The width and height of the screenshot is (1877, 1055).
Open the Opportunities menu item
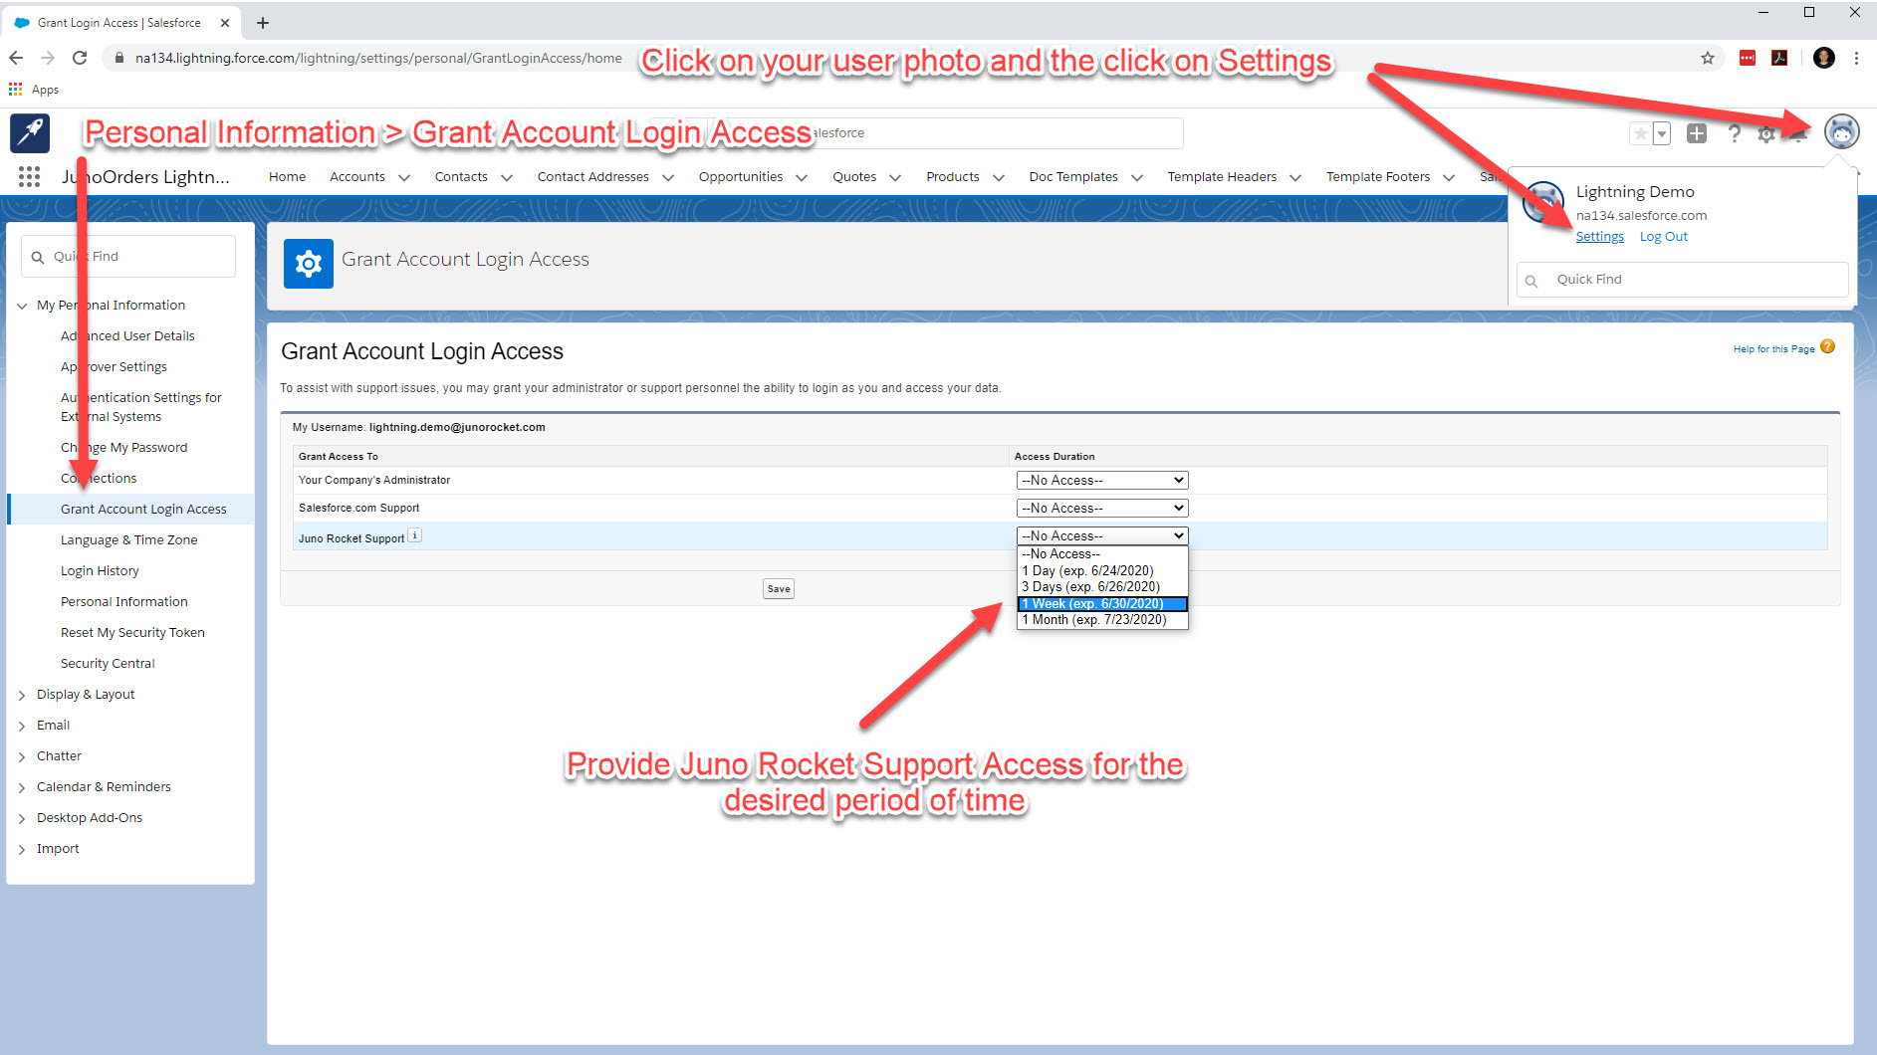(x=740, y=176)
